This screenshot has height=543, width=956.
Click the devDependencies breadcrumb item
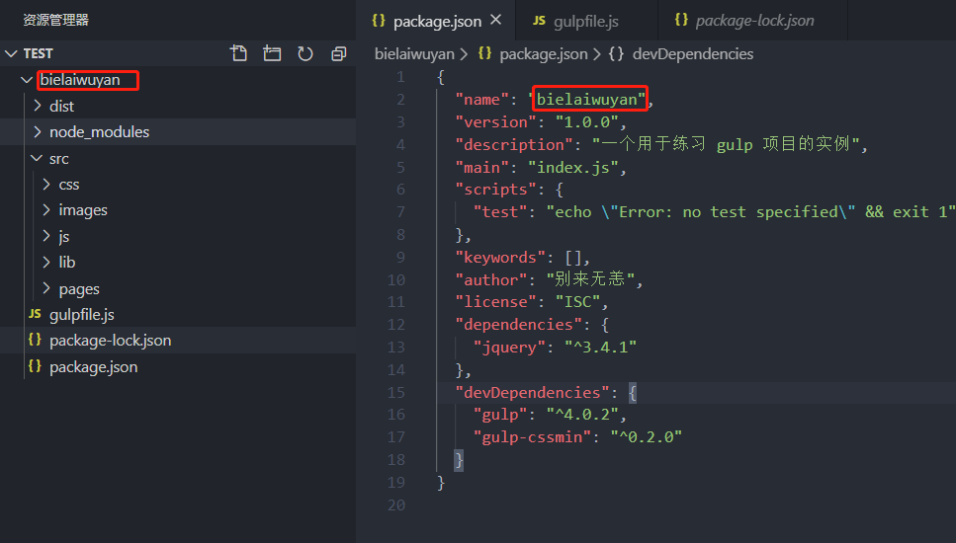point(693,54)
